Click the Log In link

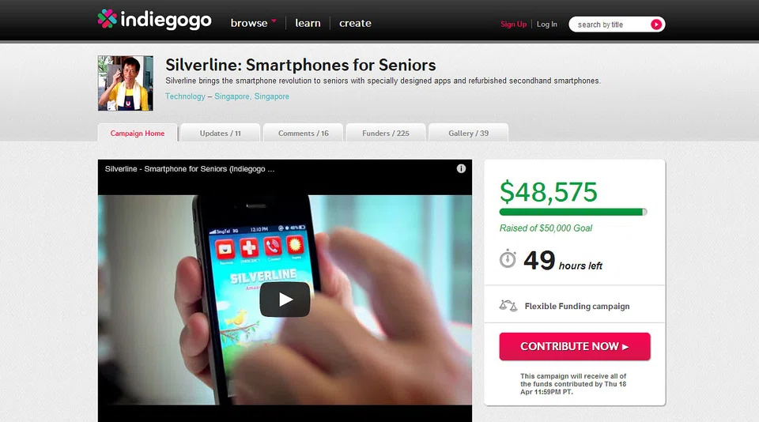[x=547, y=24]
